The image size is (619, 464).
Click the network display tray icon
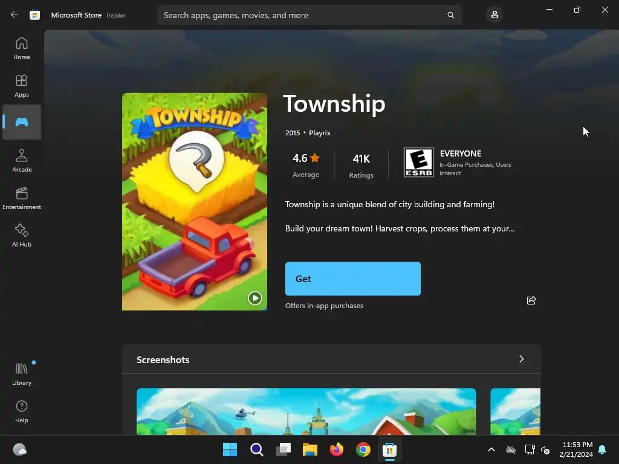pyautogui.click(x=530, y=449)
